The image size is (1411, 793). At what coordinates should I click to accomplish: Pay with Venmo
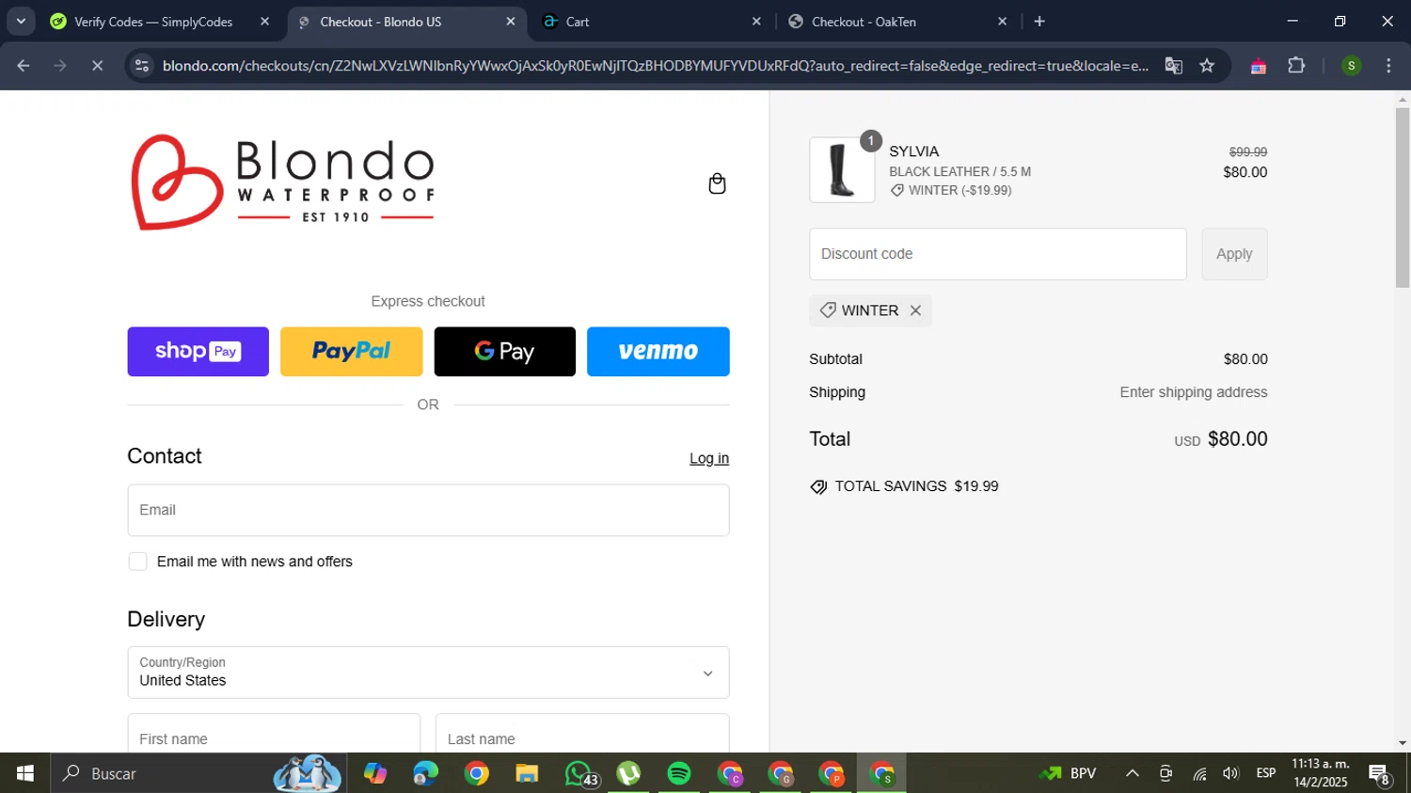point(658,352)
